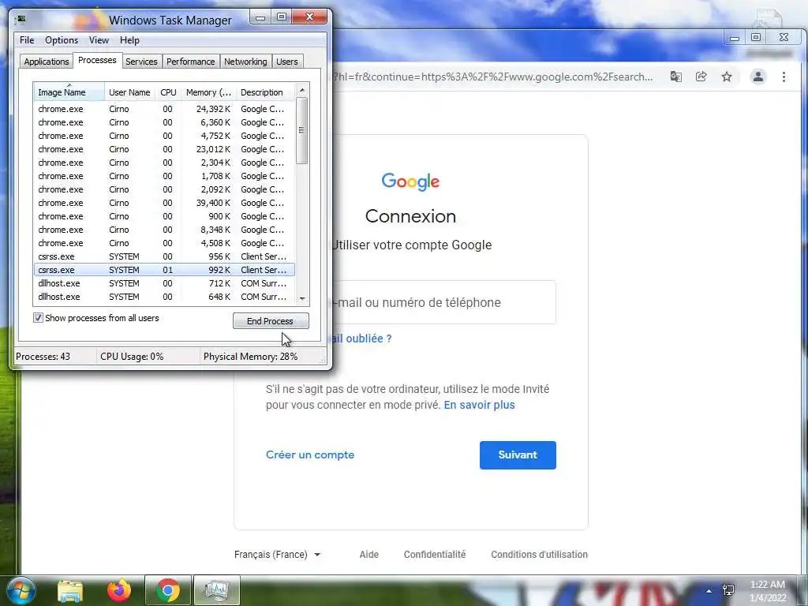
Task: Click the Chrome translate page icon
Action: click(x=675, y=77)
